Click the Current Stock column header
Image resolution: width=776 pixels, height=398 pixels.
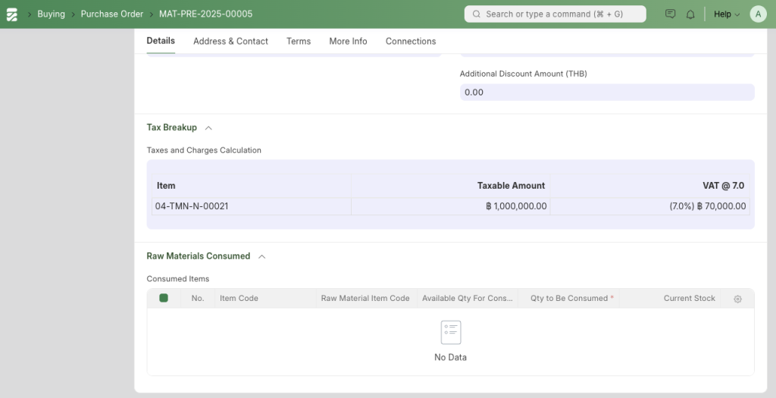pyautogui.click(x=670, y=299)
